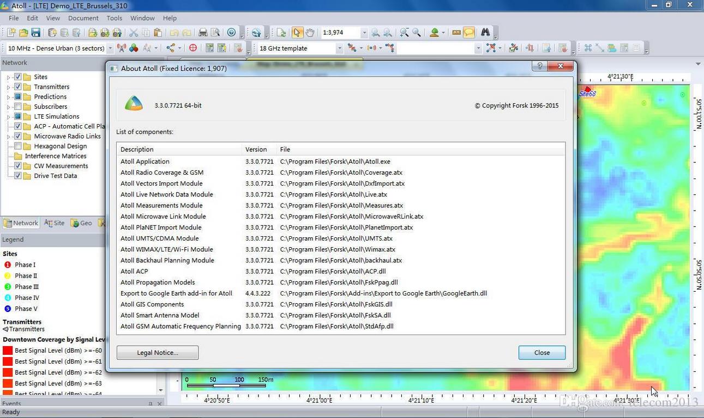
Task: Click the share-nodes neighbours icon
Action: click(171, 48)
